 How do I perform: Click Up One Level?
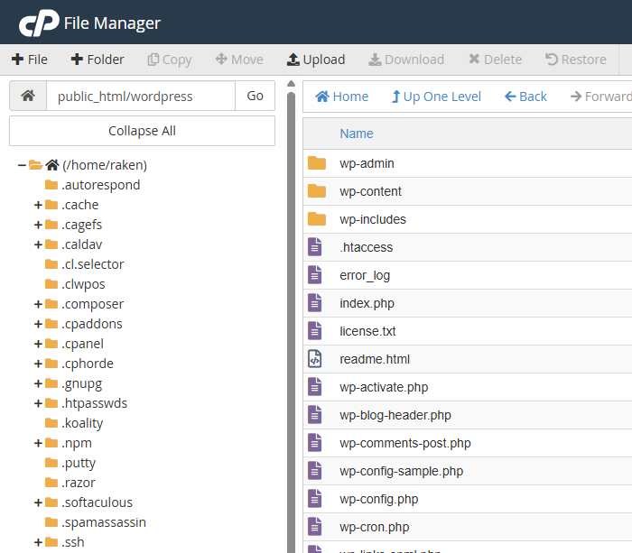click(436, 97)
